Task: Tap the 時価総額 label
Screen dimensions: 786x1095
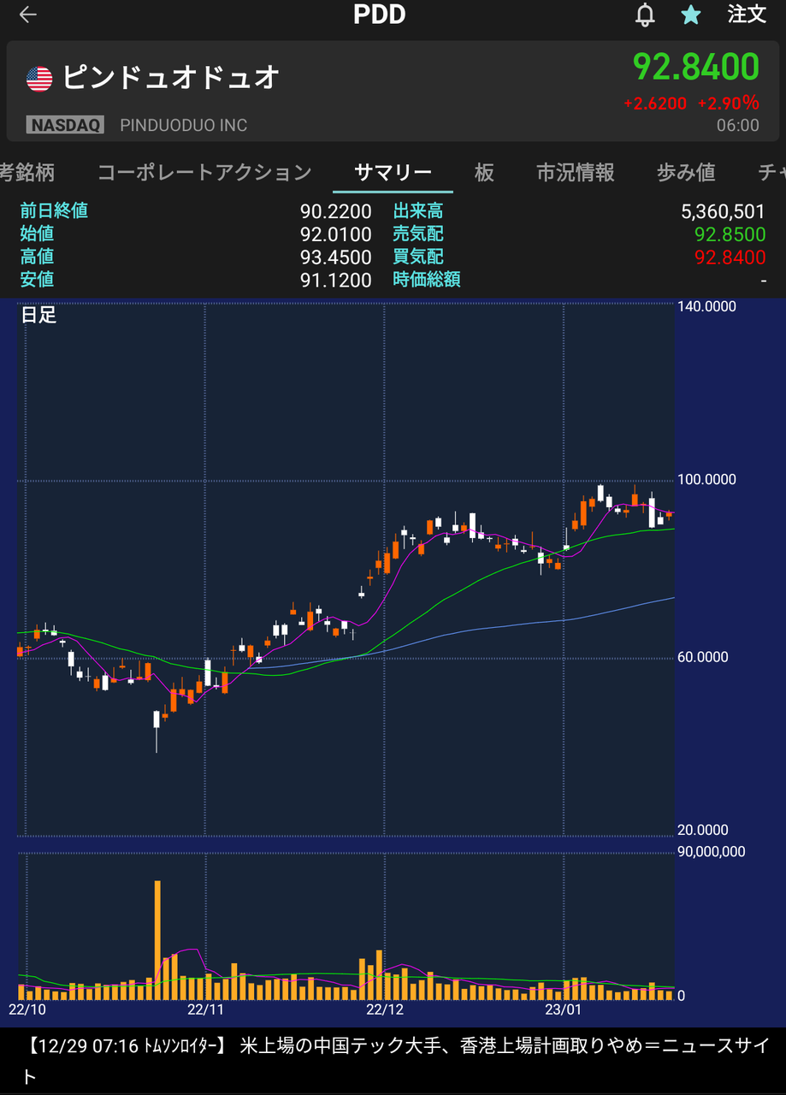Action: [x=427, y=280]
